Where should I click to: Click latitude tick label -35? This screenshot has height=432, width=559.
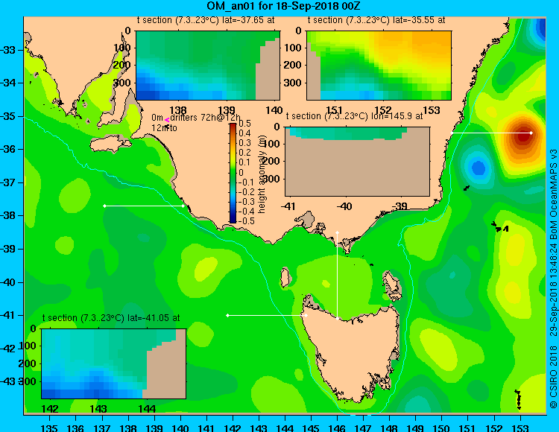[8, 116]
